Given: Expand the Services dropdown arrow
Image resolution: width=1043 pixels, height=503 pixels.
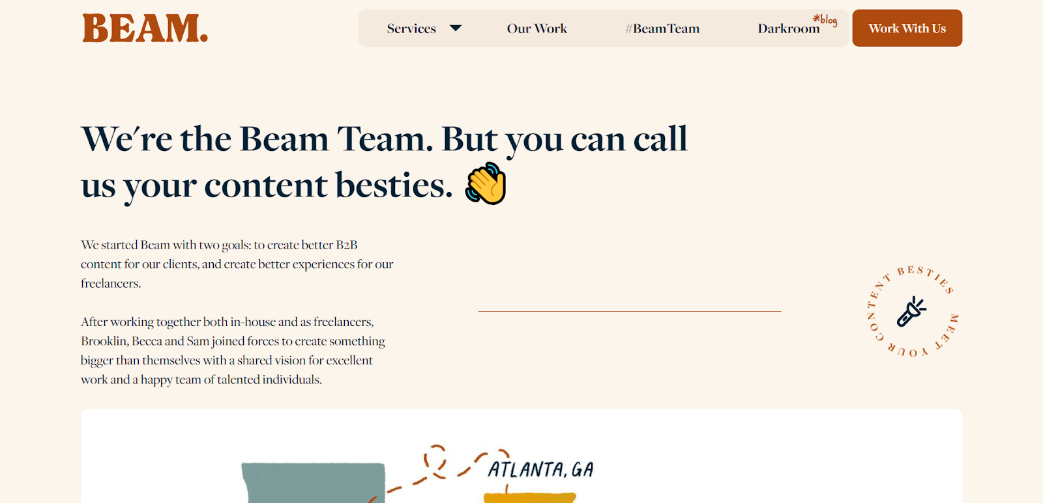Looking at the screenshot, I should 456,28.
